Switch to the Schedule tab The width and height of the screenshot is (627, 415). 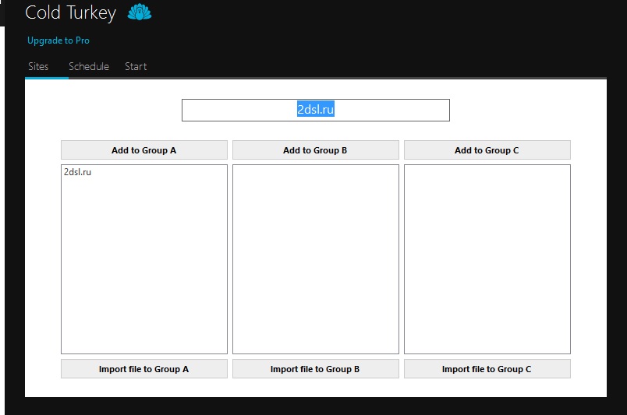(89, 66)
